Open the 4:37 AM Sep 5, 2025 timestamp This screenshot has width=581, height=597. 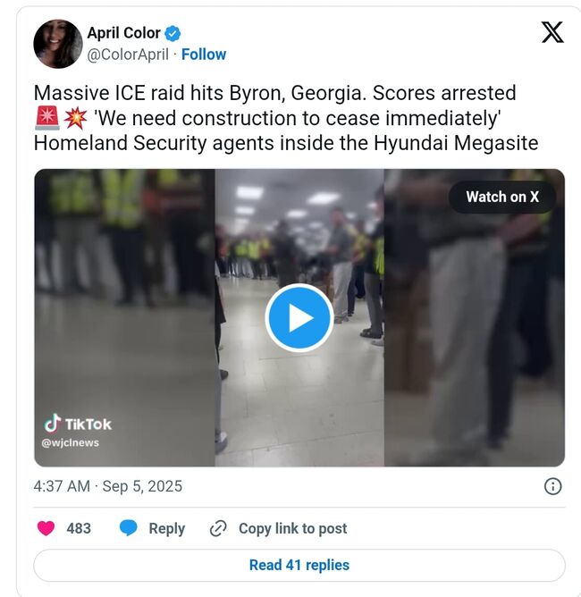pos(108,486)
